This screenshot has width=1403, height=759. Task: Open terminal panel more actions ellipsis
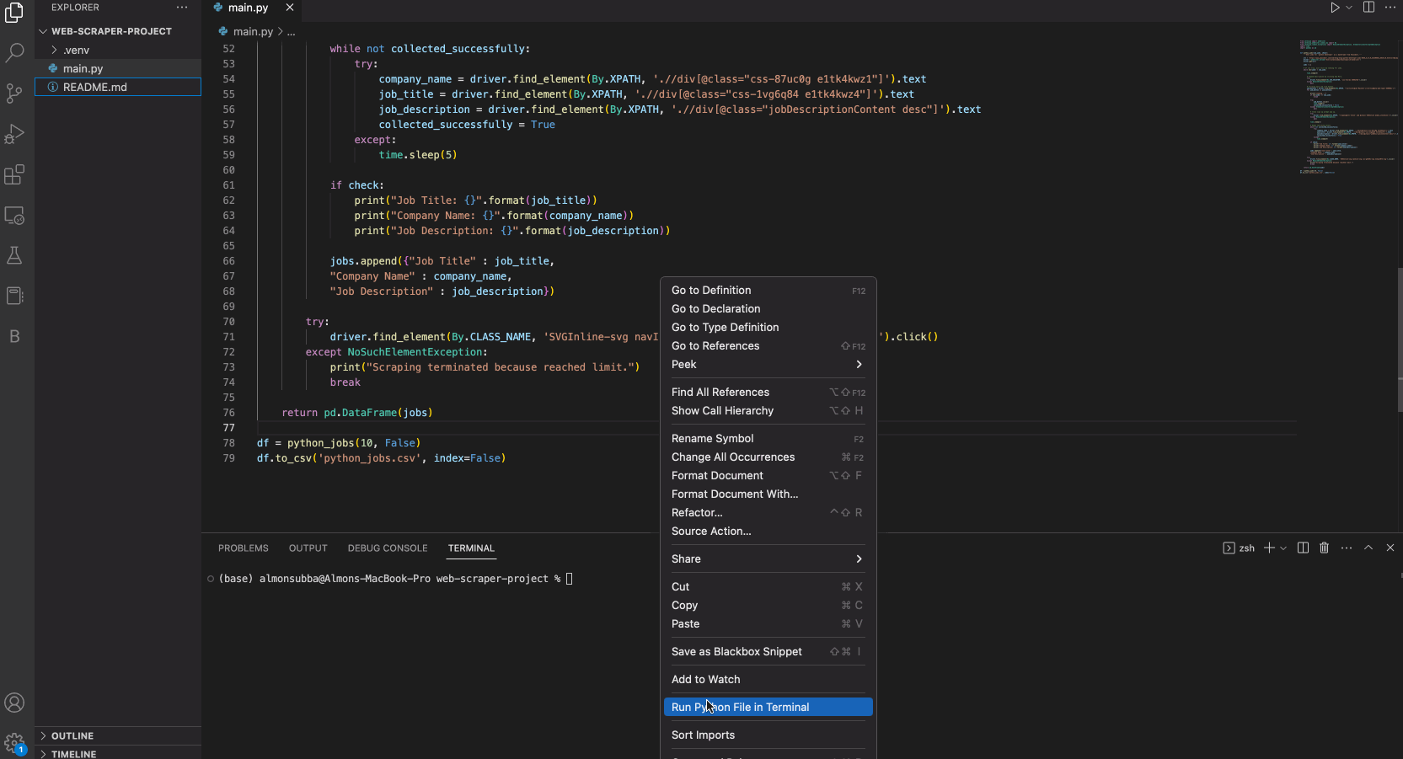(x=1347, y=548)
